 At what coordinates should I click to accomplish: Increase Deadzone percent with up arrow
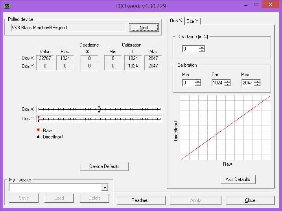202,47
